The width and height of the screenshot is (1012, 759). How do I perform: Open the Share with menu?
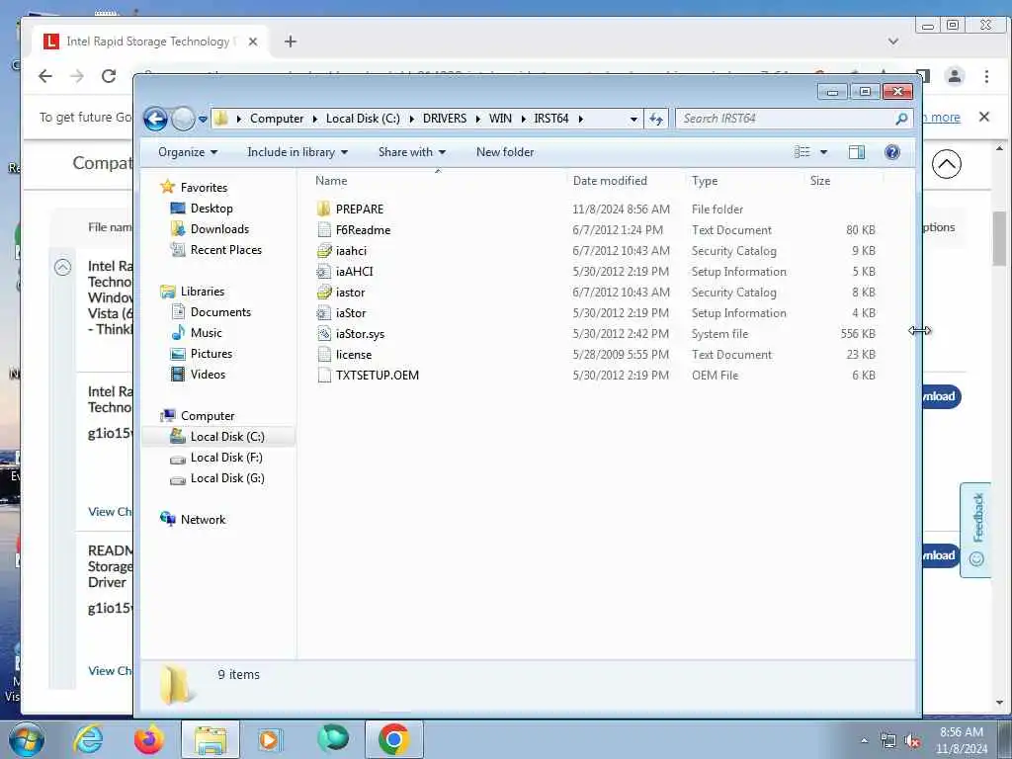click(x=412, y=152)
